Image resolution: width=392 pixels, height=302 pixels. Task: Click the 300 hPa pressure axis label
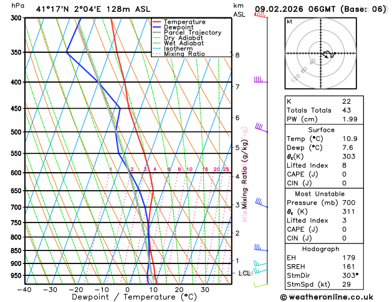click(17, 18)
